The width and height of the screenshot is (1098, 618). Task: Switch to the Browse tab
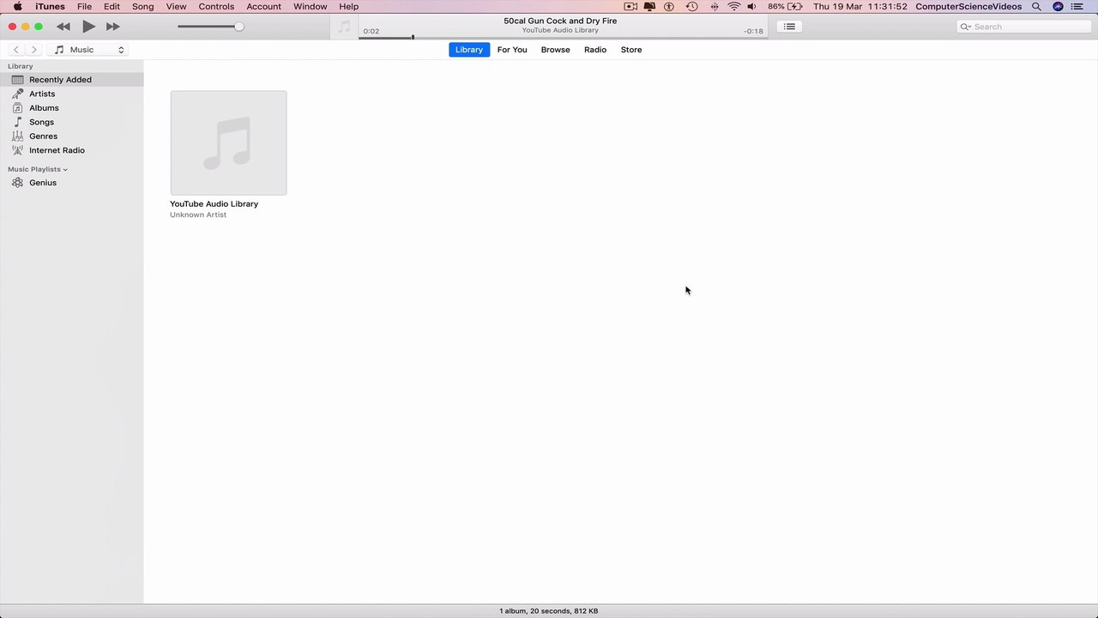coord(555,50)
